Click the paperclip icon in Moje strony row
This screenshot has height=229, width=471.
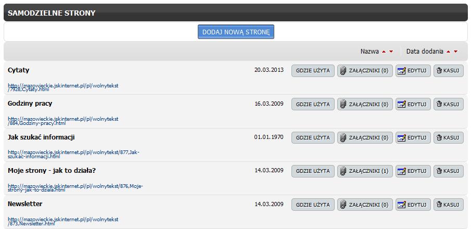[x=343, y=171]
